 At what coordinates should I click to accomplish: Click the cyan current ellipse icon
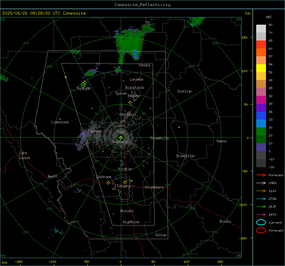261,222
